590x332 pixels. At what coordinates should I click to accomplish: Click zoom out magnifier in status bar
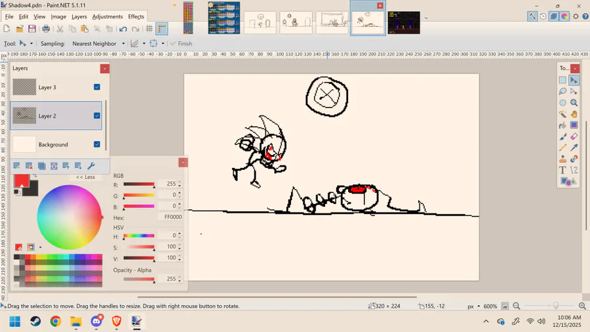[517, 306]
